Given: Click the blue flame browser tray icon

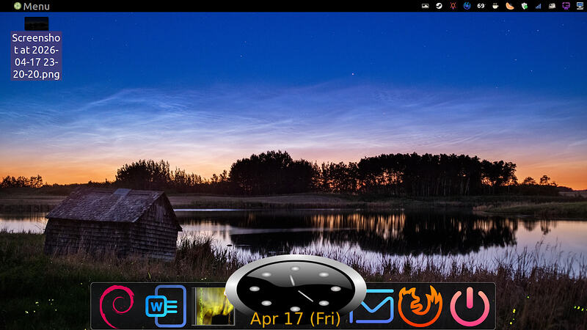Looking at the screenshot, I should 467,6.
